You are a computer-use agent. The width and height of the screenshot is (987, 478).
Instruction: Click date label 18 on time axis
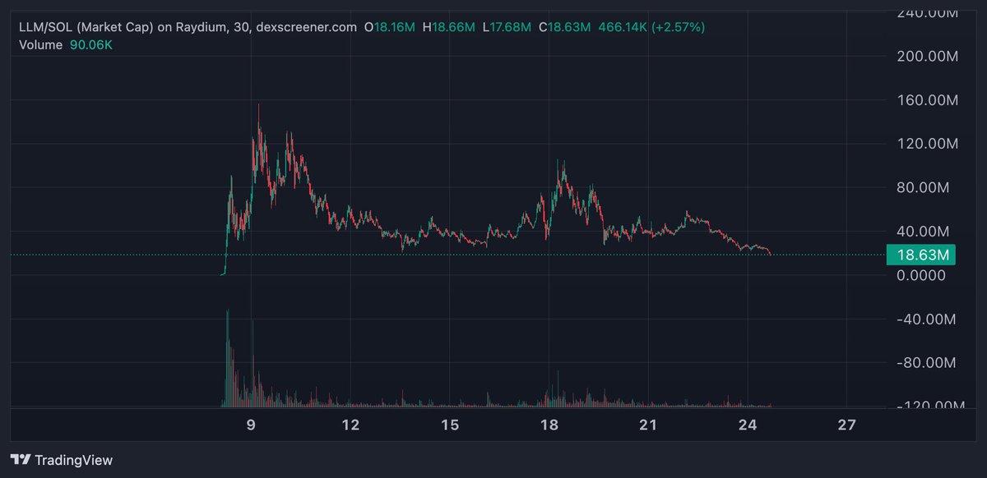549,425
